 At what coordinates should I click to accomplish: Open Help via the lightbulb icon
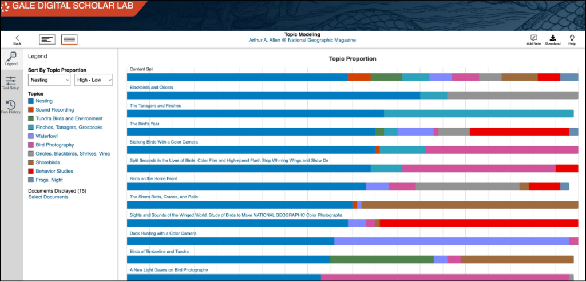coord(572,39)
